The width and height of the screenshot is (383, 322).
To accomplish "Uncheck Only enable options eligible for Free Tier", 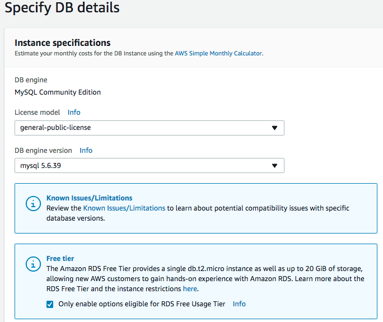I will point(50,304).
